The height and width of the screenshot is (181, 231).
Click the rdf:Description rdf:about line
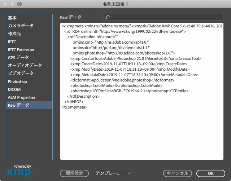coord(92,37)
